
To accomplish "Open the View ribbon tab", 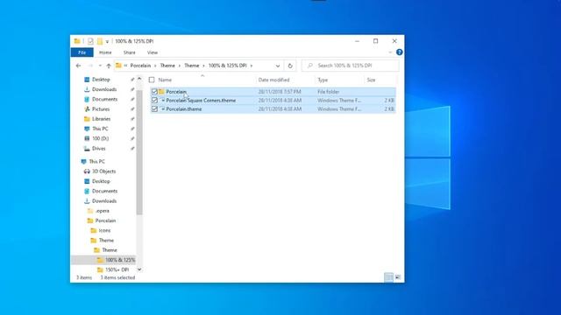I will [152, 52].
